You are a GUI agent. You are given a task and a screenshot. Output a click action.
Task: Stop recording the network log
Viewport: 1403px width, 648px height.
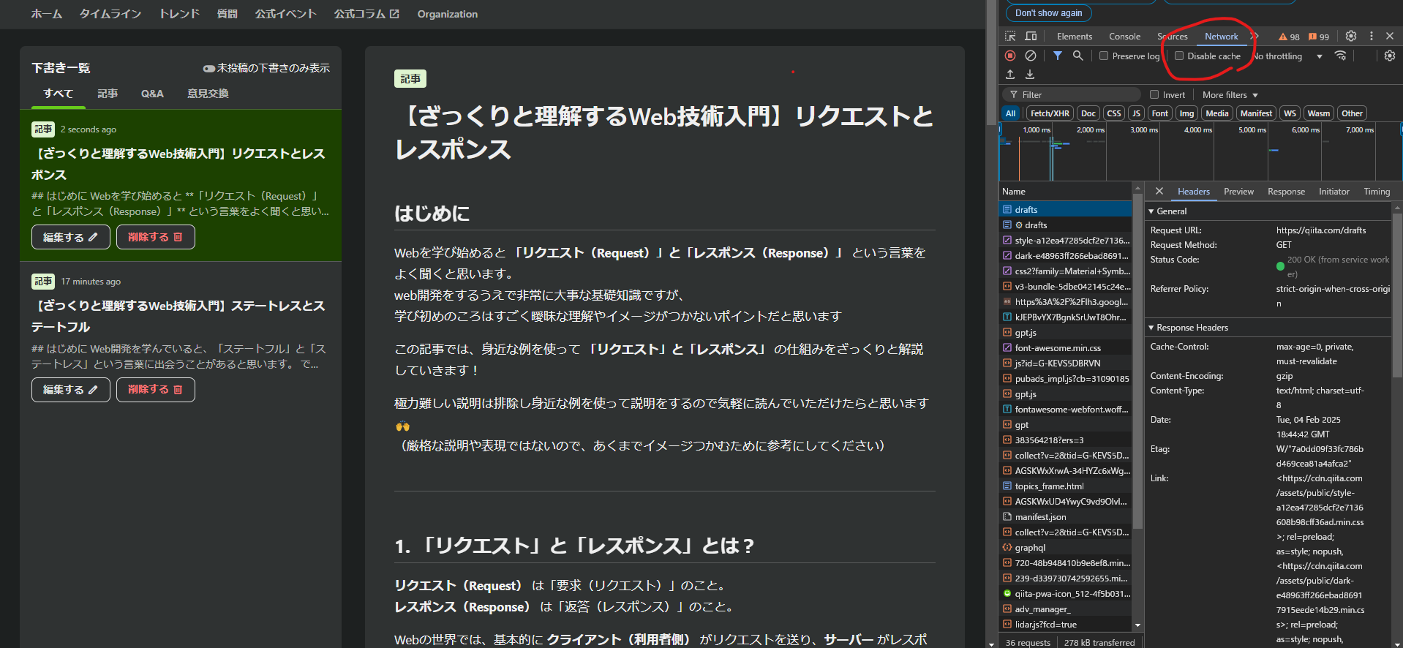coord(1010,56)
